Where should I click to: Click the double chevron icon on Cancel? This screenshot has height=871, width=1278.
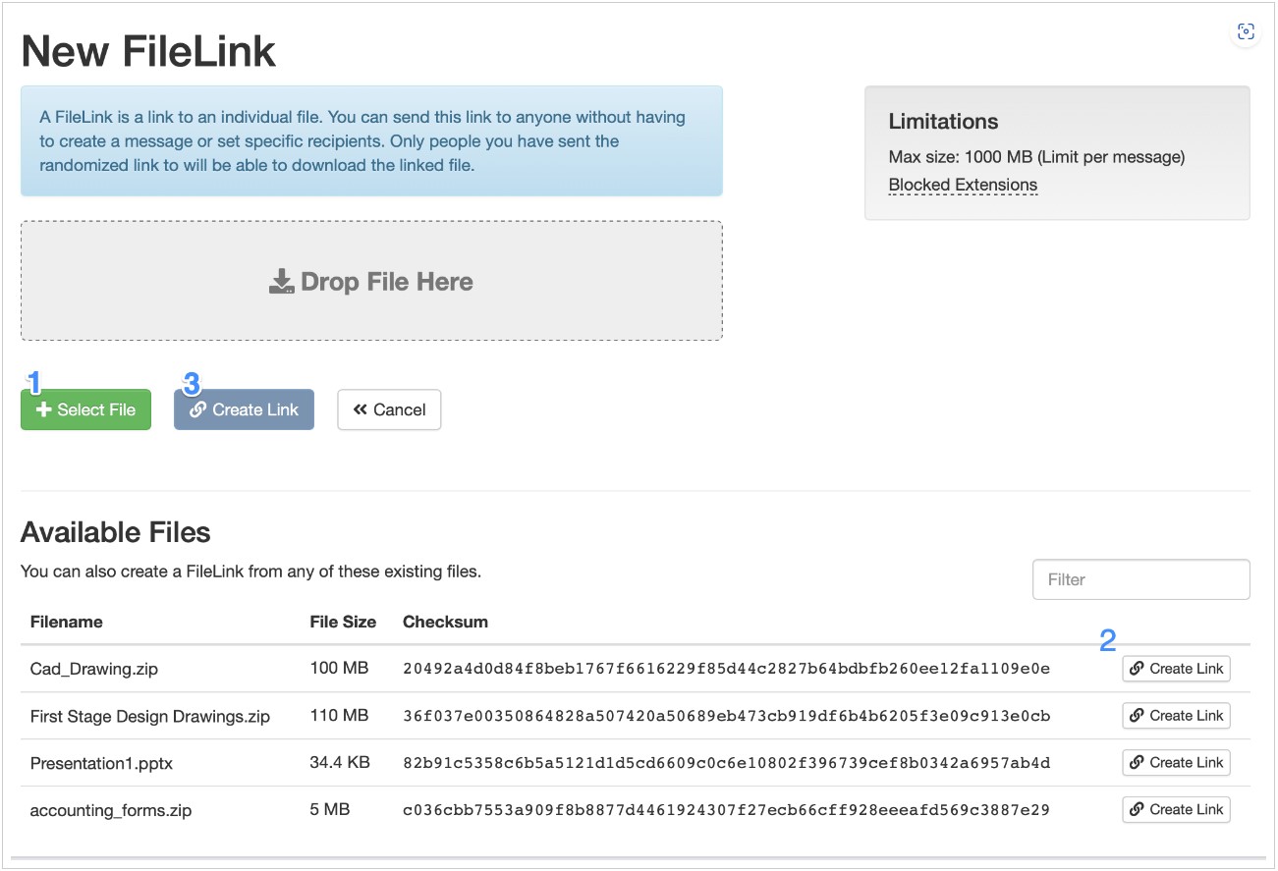[x=360, y=410]
